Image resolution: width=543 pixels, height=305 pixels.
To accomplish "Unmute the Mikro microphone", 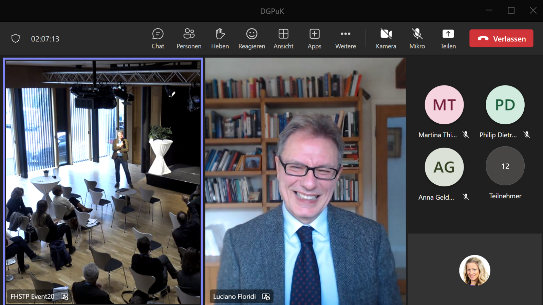I will [x=417, y=39].
